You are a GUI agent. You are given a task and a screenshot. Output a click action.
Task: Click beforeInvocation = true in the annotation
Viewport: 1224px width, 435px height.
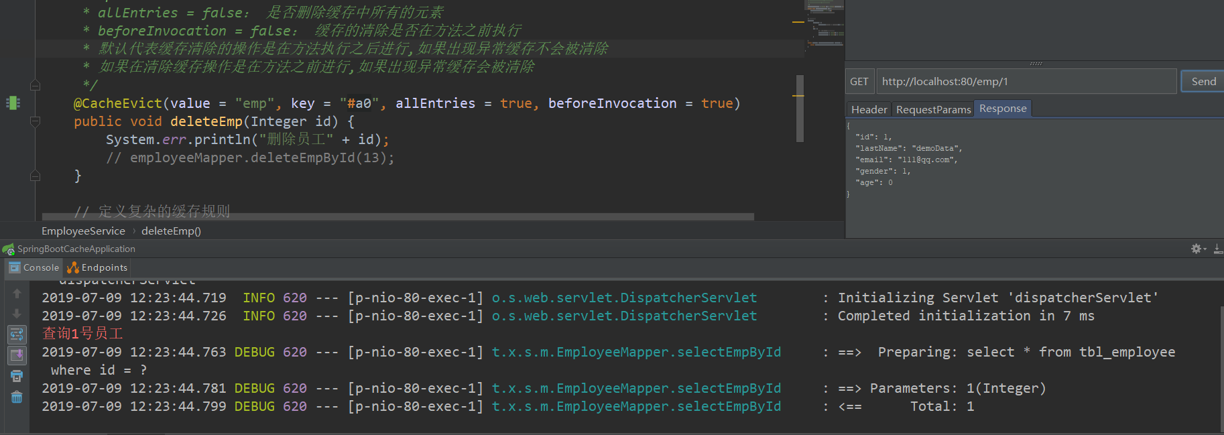coord(640,103)
